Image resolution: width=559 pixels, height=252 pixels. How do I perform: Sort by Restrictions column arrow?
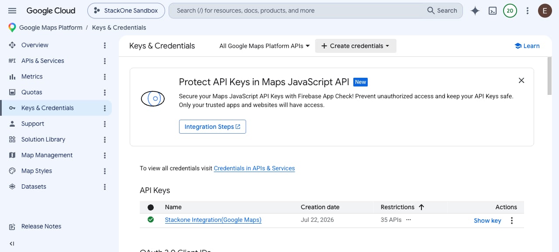(421, 207)
